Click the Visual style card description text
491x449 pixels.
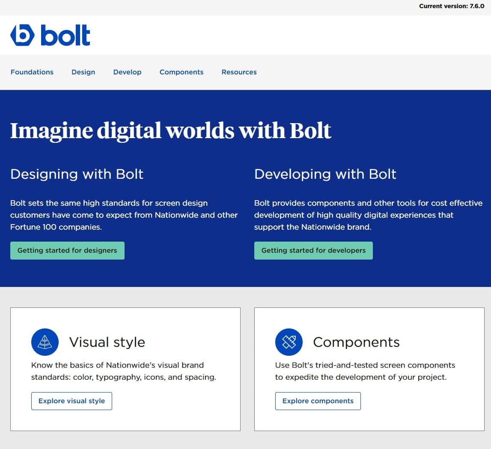123,371
